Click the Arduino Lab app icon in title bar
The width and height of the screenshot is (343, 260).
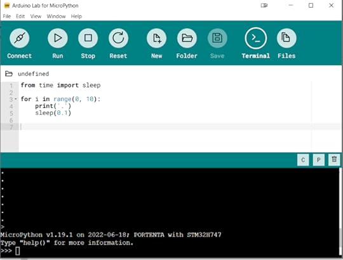[7, 6]
